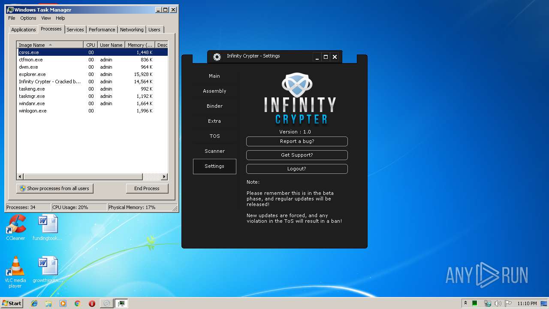Image resolution: width=549 pixels, height=309 pixels.
Task: Open the Extra section in Infinity Crypter
Action: coord(214,121)
